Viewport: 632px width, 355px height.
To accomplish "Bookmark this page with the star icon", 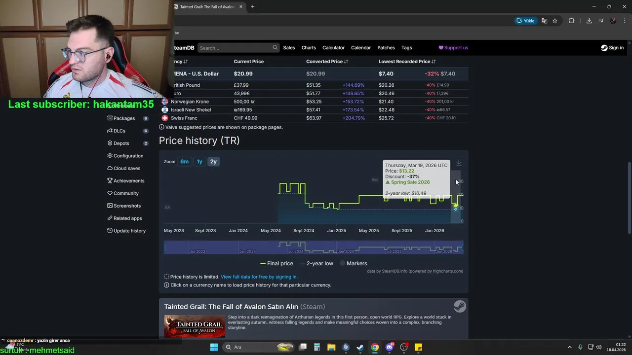I will click(555, 21).
